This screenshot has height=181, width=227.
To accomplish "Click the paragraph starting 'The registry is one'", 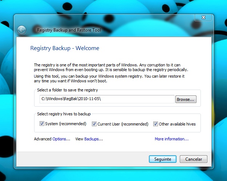I will [x=111, y=67].
